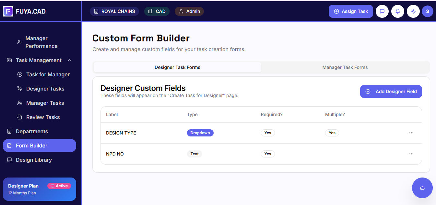Click the FUYA.CAD logo
Image resolution: width=436 pixels, height=205 pixels.
(x=22, y=11)
